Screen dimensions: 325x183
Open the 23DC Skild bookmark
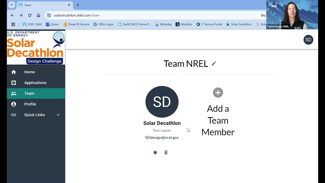point(32,24)
